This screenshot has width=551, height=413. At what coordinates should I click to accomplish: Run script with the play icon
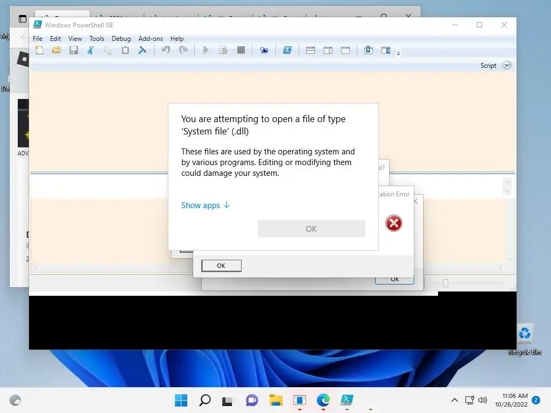206,50
